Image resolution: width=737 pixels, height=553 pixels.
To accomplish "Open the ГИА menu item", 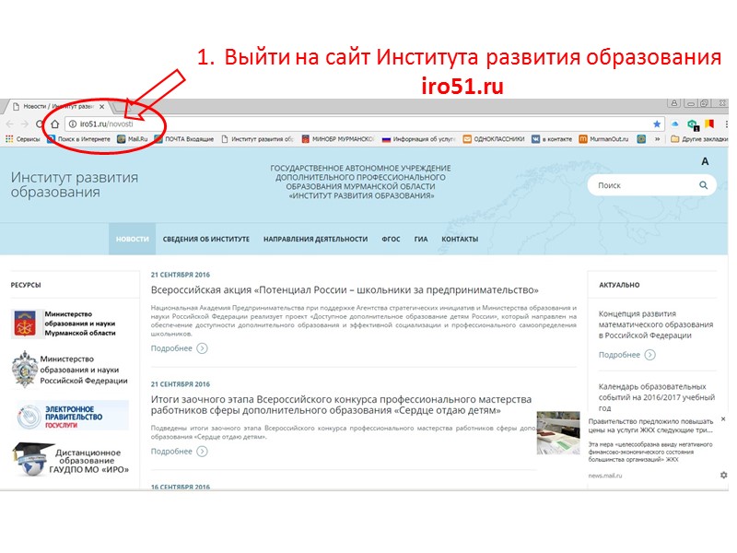I will pos(421,239).
